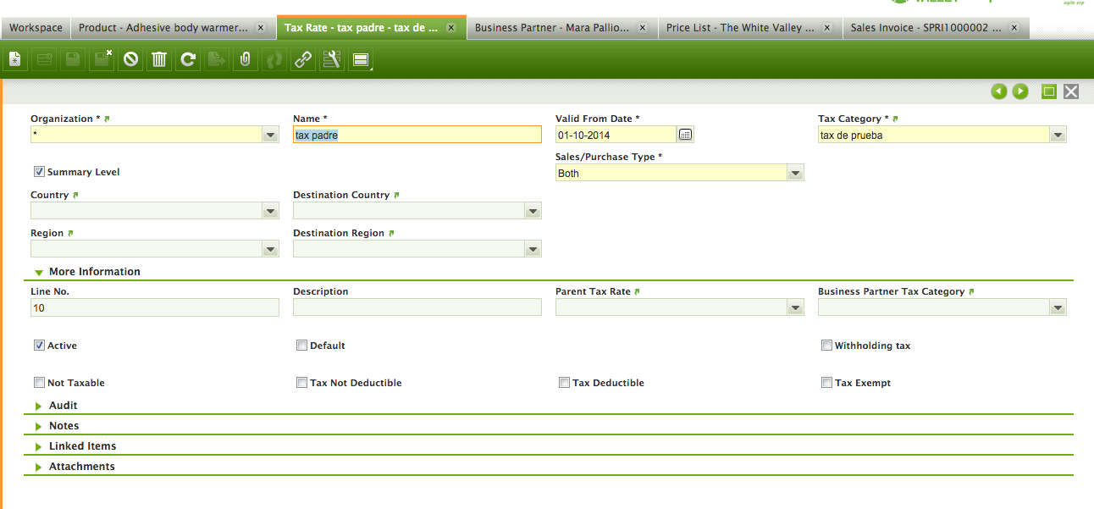Open the customize form layout icon
This screenshot has height=509, width=1094.
click(332, 59)
